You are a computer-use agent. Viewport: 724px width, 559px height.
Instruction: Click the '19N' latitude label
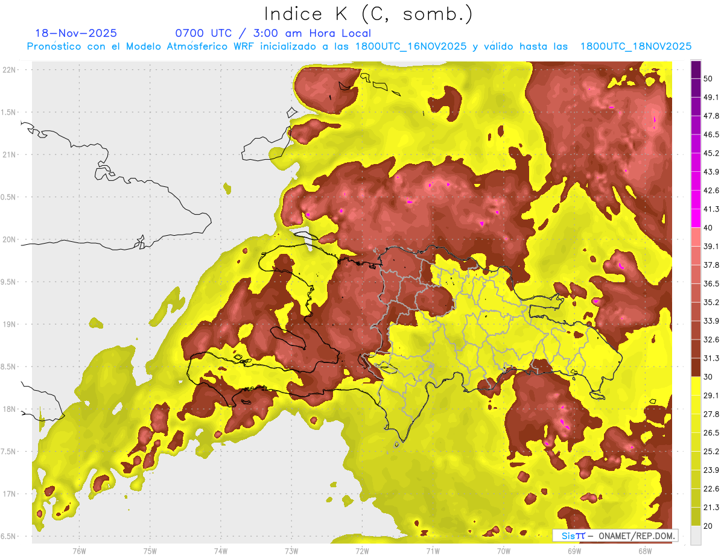click(x=10, y=324)
